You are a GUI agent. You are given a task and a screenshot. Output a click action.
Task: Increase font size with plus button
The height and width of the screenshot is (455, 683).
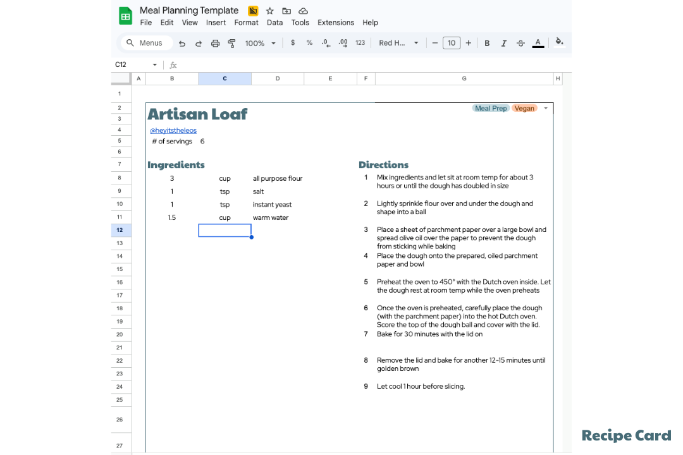(x=468, y=43)
